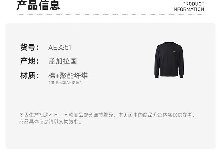Select the item number AE3351

[60, 47]
